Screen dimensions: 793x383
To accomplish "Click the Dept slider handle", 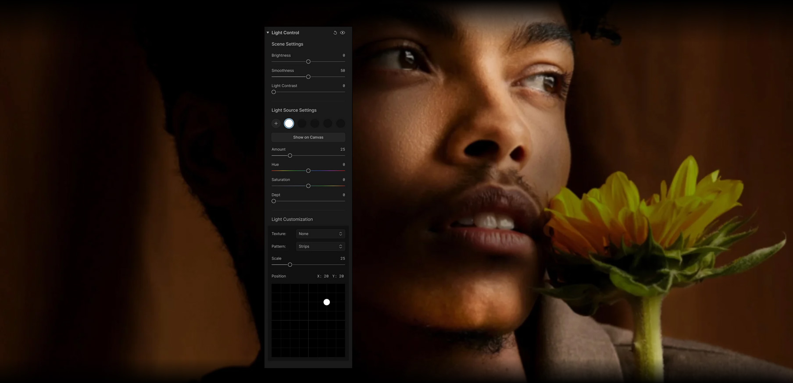I will pyautogui.click(x=274, y=201).
